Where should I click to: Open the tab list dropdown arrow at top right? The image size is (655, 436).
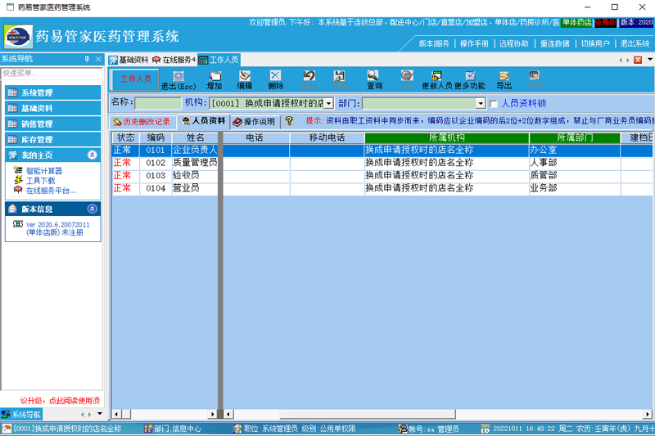(650, 59)
